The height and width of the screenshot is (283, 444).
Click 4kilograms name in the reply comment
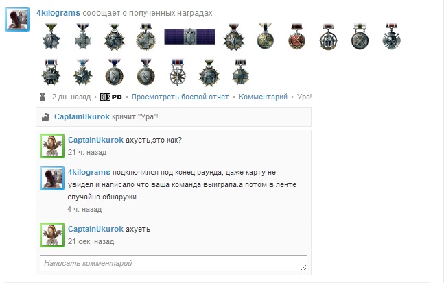tap(89, 172)
